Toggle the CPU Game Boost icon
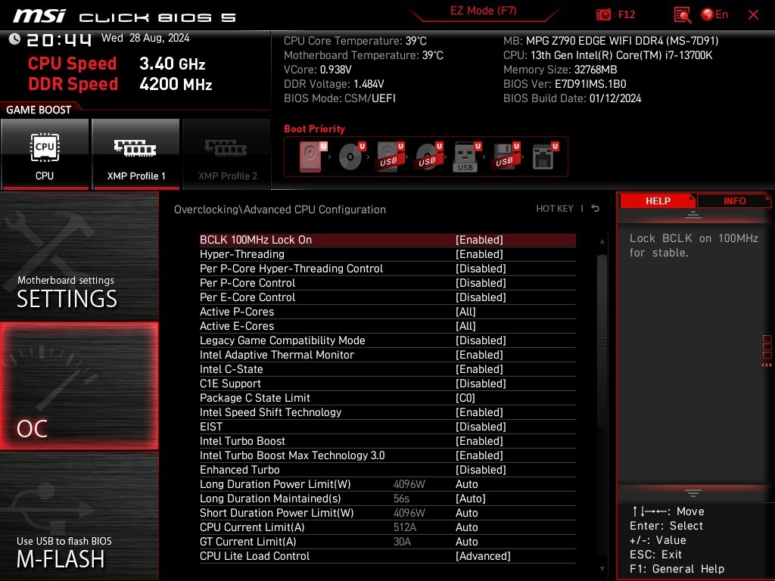Viewport: 775px width, 581px height. [x=45, y=154]
